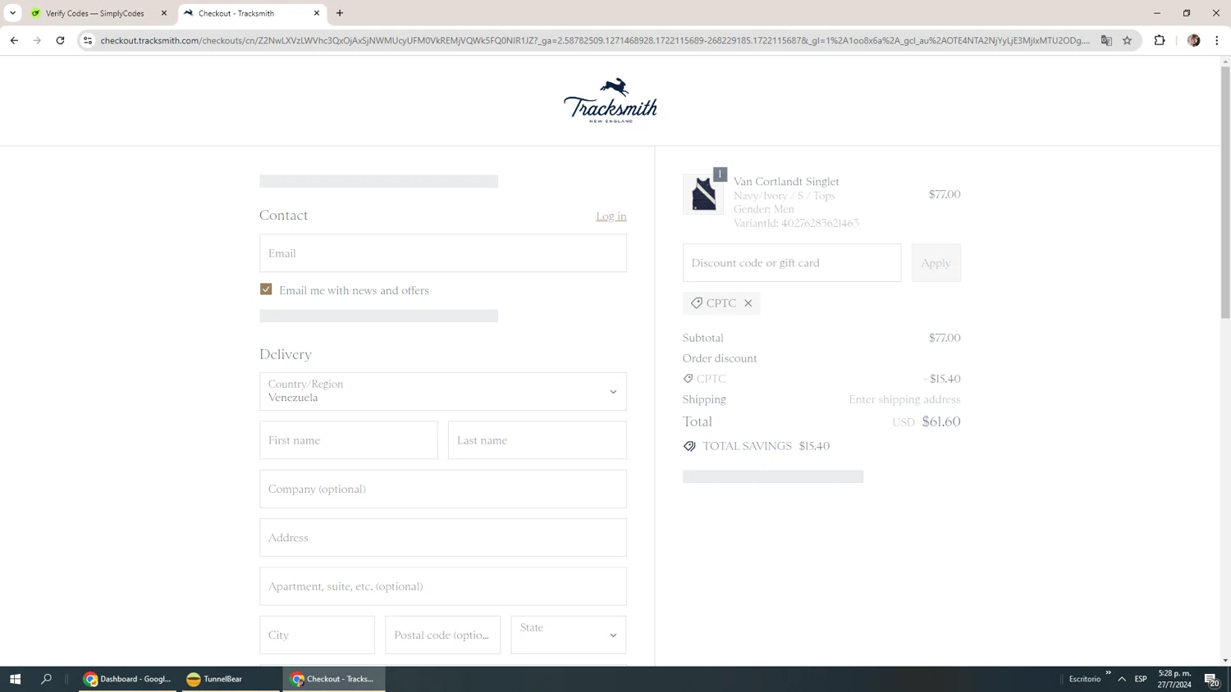Open the Country/Region dropdown
The image size is (1231, 692).
pos(443,392)
